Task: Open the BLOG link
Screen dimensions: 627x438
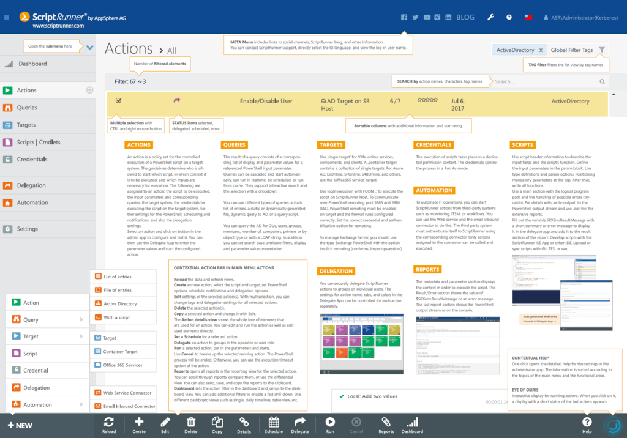Action: [x=465, y=17]
